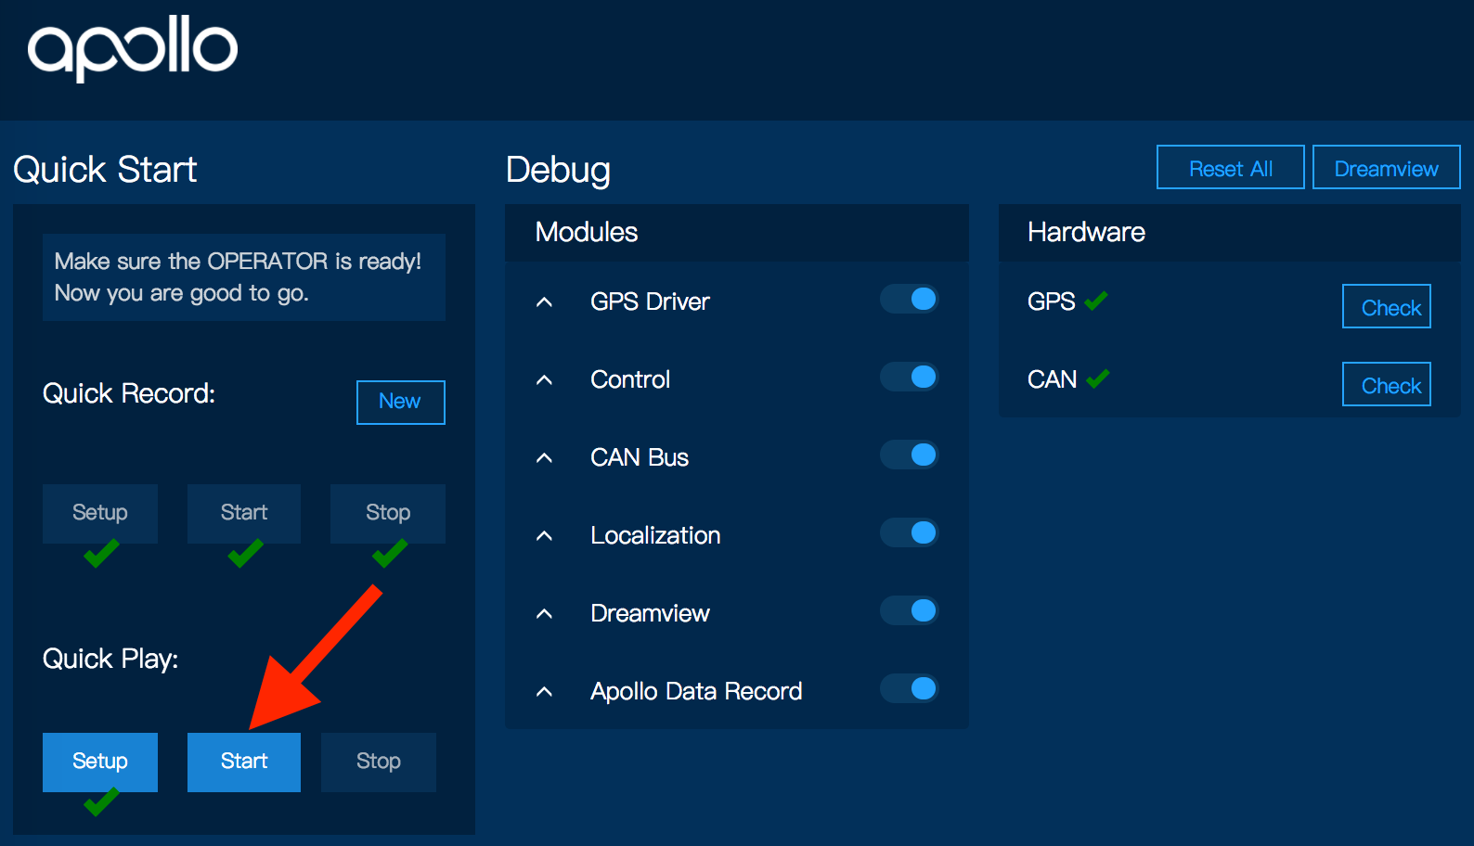Screen dimensions: 1474x846
Task: Click the green checkmark next to CAN hardware
Action: click(1098, 378)
